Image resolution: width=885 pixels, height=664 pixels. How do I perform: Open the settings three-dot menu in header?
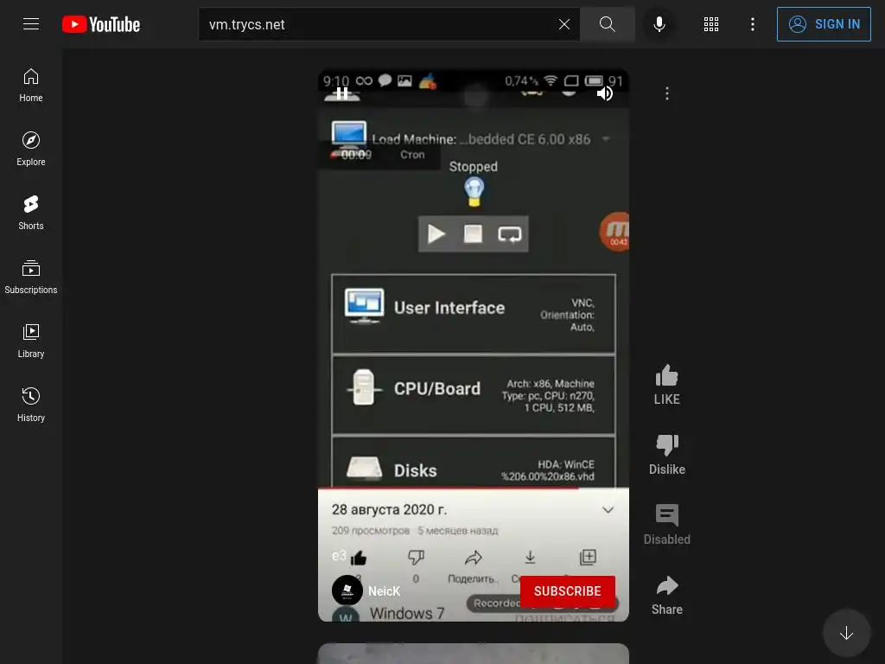pos(753,24)
